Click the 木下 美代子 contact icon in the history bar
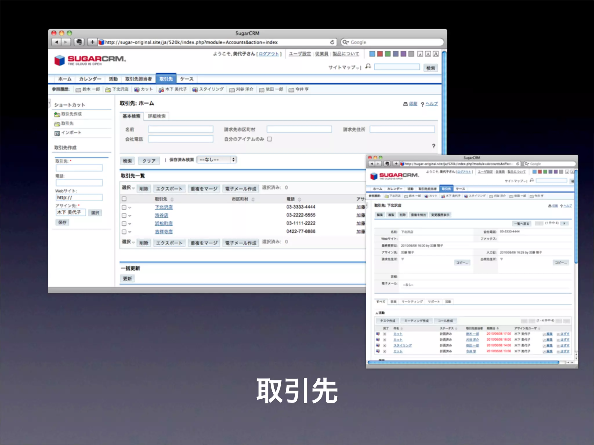594x445 pixels. pyautogui.click(x=161, y=90)
